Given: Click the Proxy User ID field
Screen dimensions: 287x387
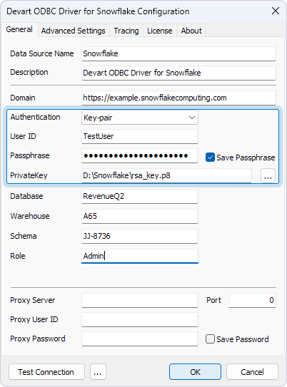Looking at the screenshot, I should 140,319.
